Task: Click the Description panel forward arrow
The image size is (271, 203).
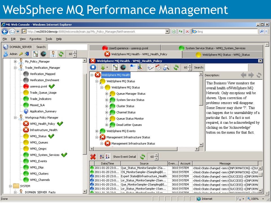Action: click(251, 75)
